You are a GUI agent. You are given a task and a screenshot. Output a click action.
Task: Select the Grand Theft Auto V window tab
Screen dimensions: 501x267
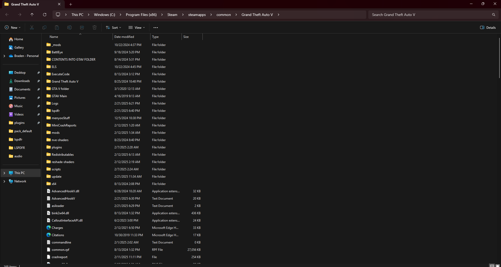(x=33, y=4)
